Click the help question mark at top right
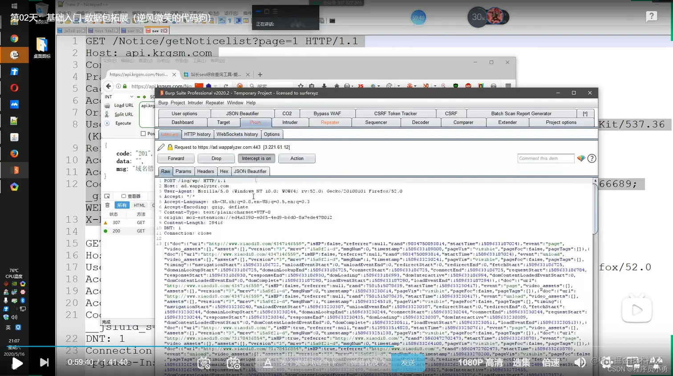Viewport: 673px width, 376px height. pyautogui.click(x=652, y=16)
